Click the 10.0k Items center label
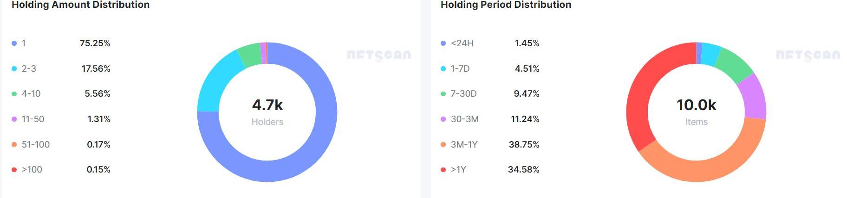 click(696, 111)
